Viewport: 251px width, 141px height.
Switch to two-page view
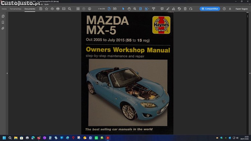tap(115, 9)
